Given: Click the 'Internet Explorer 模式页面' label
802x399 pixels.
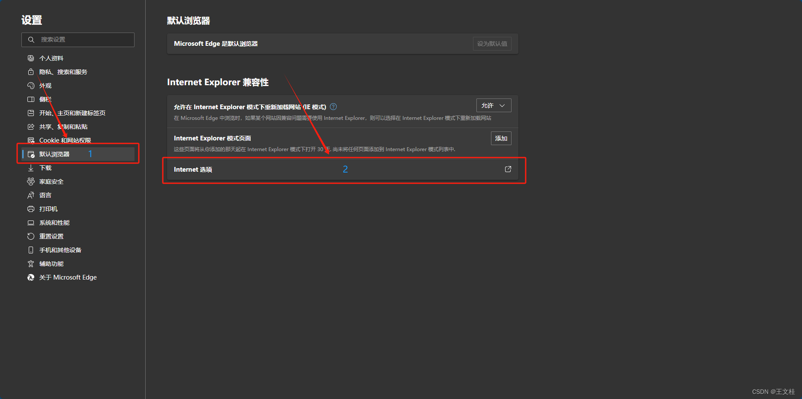Looking at the screenshot, I should coord(212,138).
